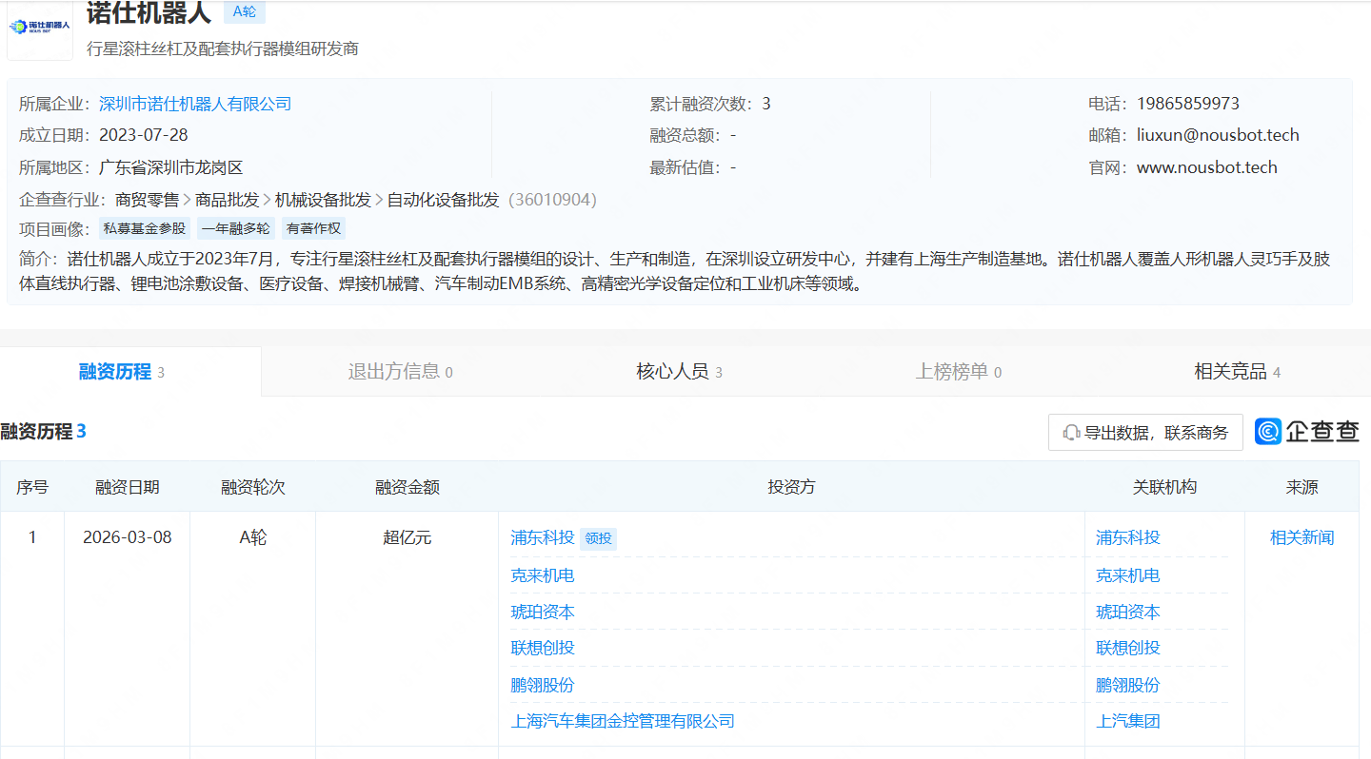Click the 私募基金参股 project tag
1371x759 pixels.
tap(146, 228)
